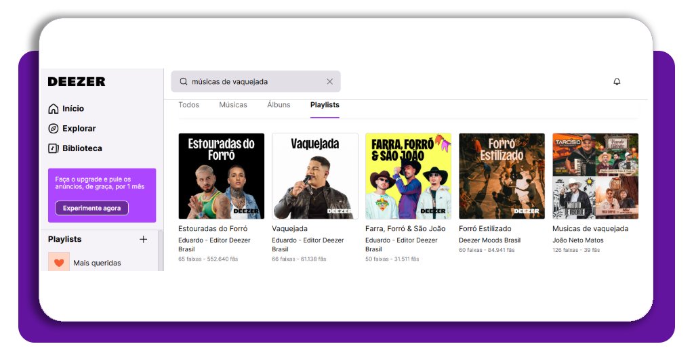Viewport: 694px width, 363px height.
Task: Click the Deezer Moods Brasil creator link
Action: click(x=489, y=240)
